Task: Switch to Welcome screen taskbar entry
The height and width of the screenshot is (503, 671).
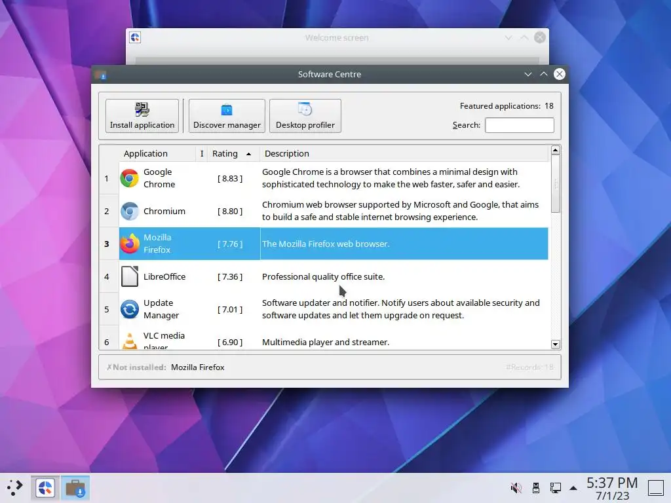Action: (x=45, y=488)
